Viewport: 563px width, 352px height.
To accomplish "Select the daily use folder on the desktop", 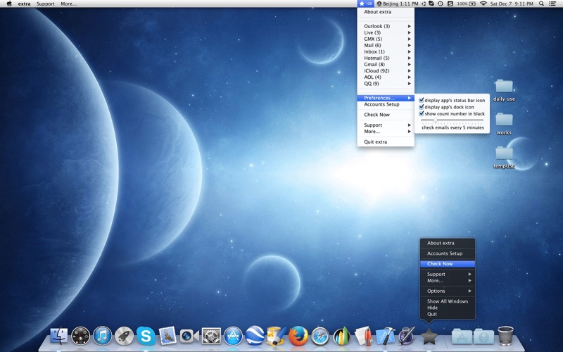I will (x=504, y=91).
